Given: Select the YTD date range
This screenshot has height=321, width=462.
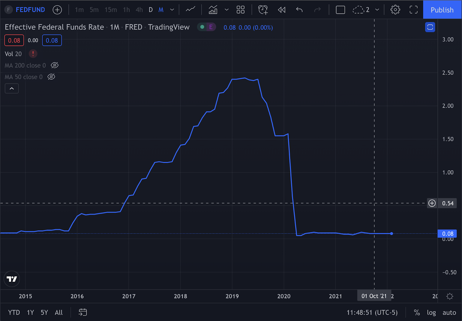Looking at the screenshot, I should (x=14, y=312).
